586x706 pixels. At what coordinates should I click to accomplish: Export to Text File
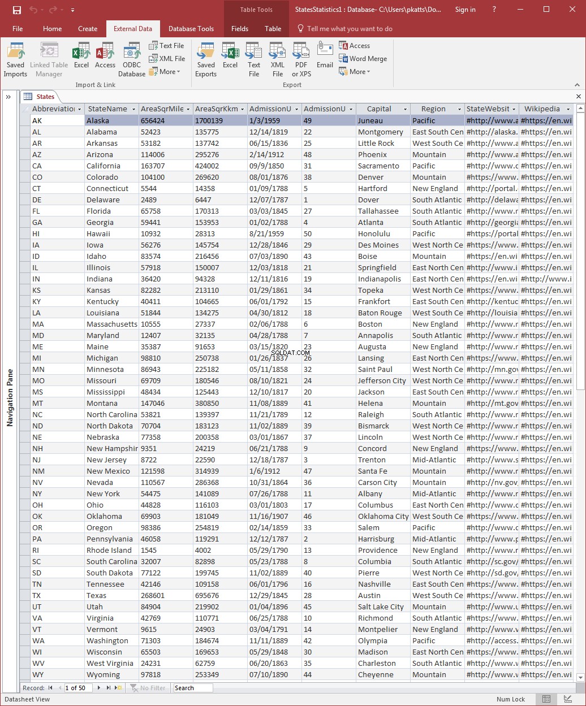click(x=254, y=59)
